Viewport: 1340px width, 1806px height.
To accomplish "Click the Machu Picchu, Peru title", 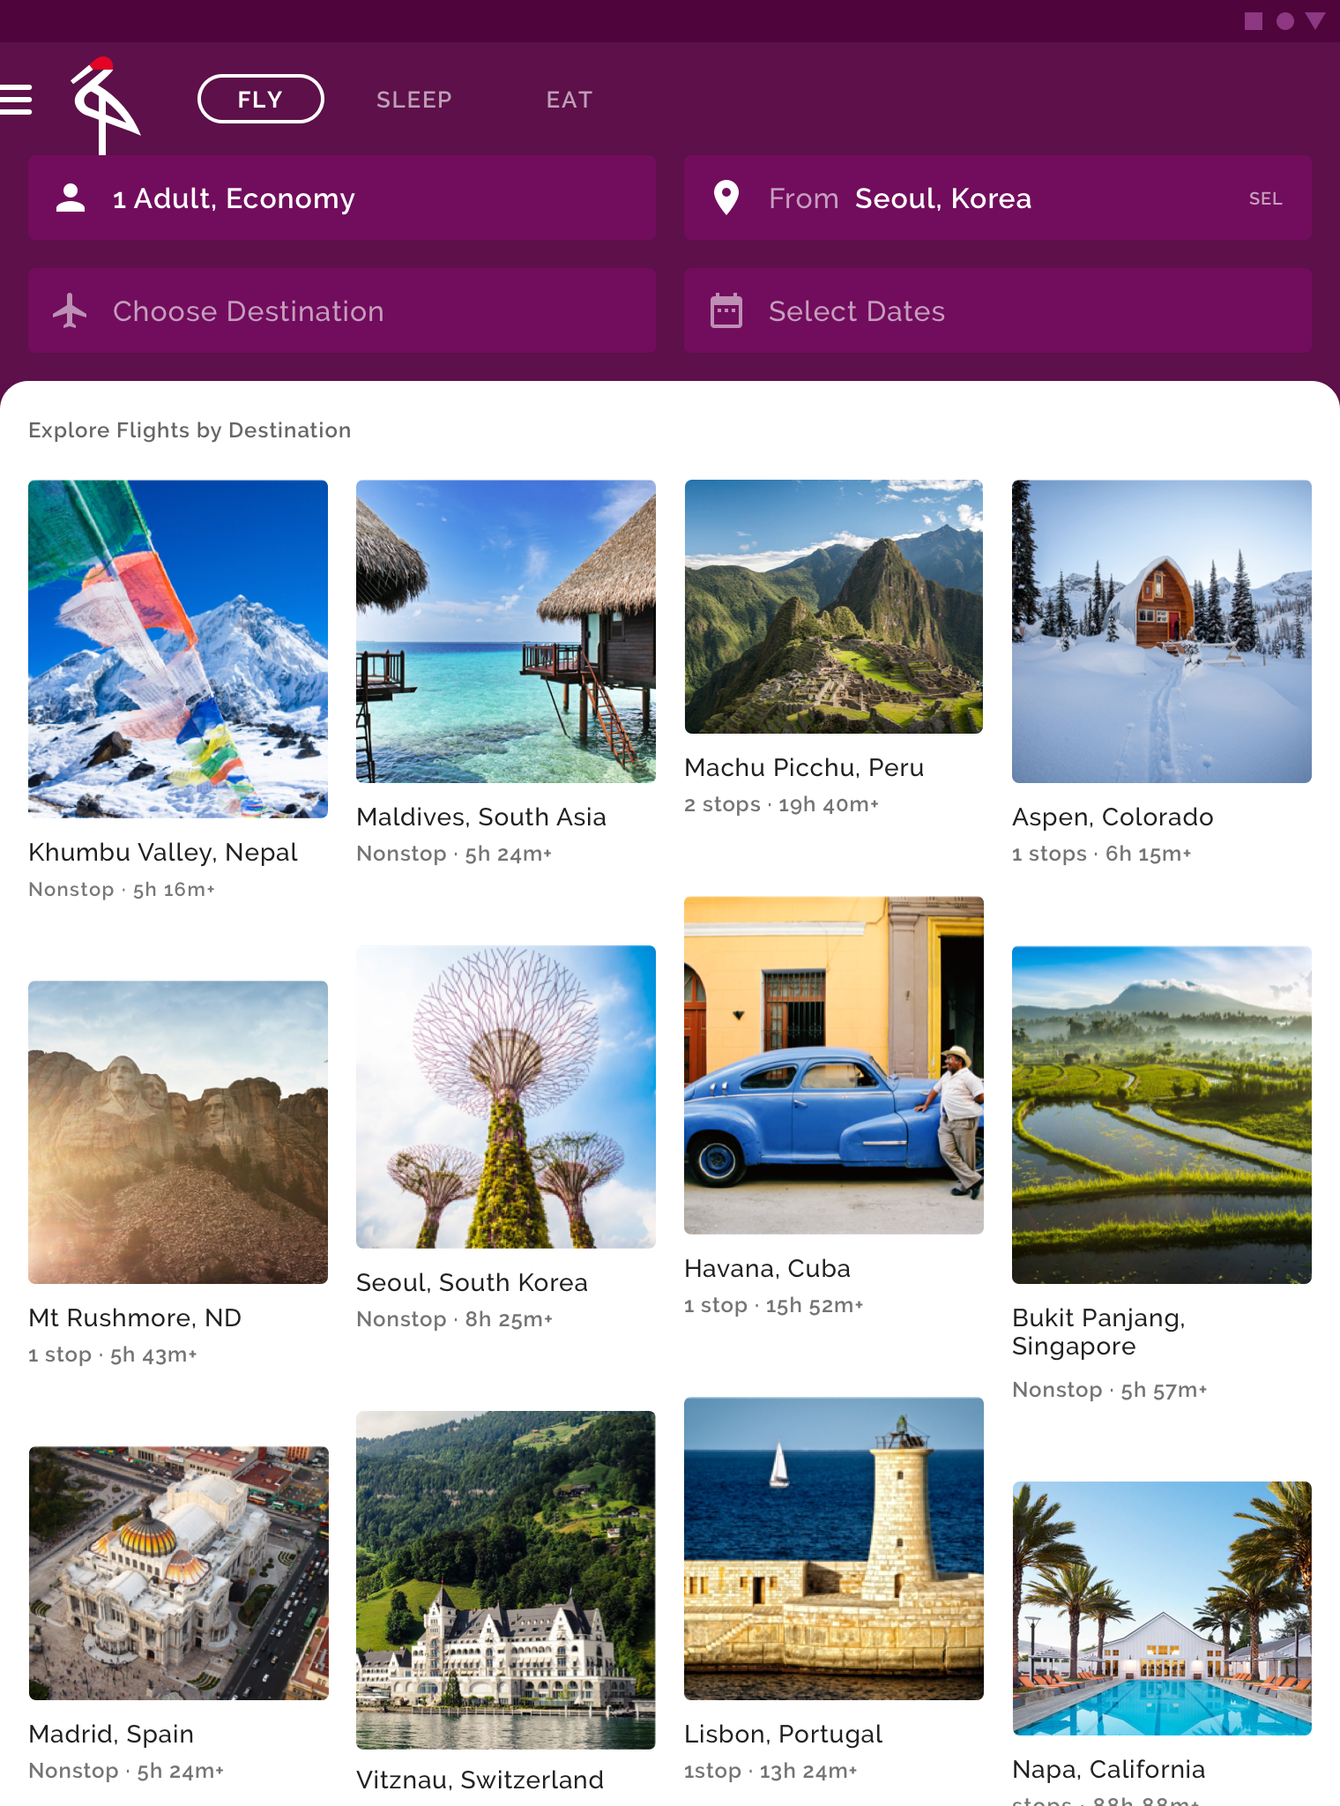I will [x=804, y=767].
